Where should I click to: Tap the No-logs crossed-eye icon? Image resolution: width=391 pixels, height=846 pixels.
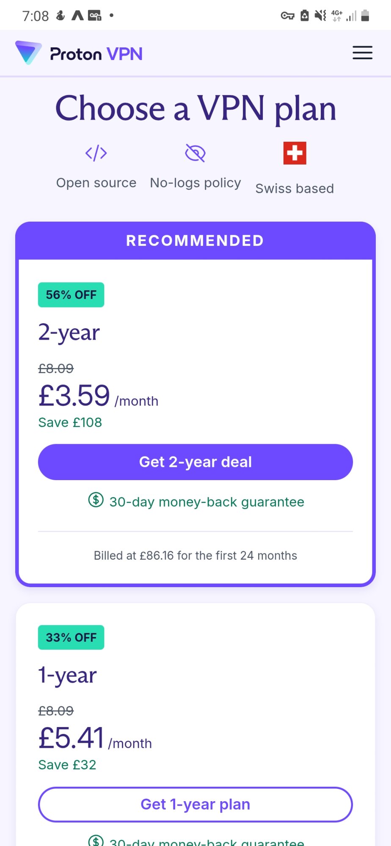[x=195, y=153]
